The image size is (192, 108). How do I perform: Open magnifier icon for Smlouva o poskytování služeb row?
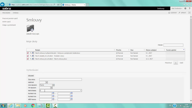31,53
